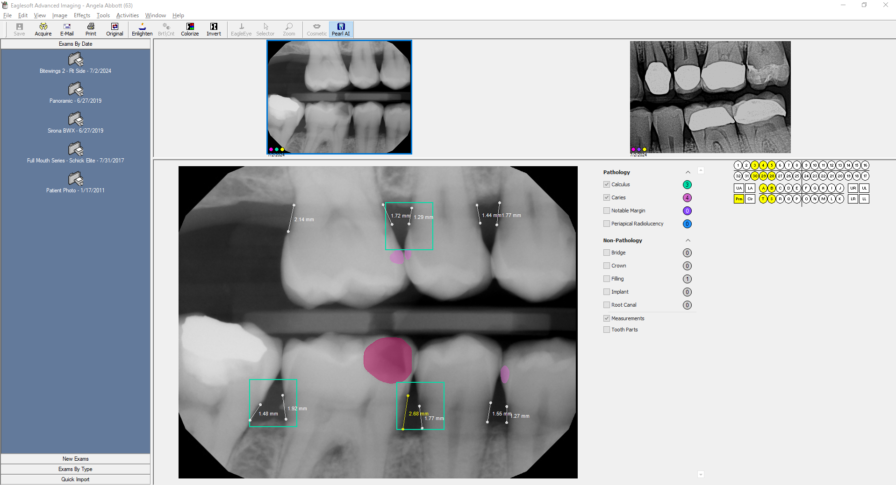896x485 pixels.
Task: Click the Prm button in tooth chart
Action: (739, 199)
